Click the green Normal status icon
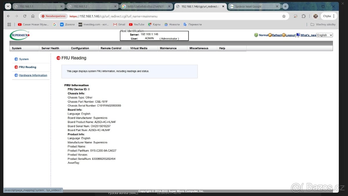 coord(256,35)
